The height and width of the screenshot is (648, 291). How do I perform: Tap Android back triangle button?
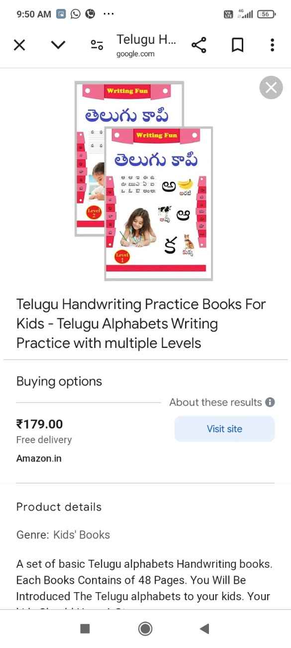tap(204, 629)
